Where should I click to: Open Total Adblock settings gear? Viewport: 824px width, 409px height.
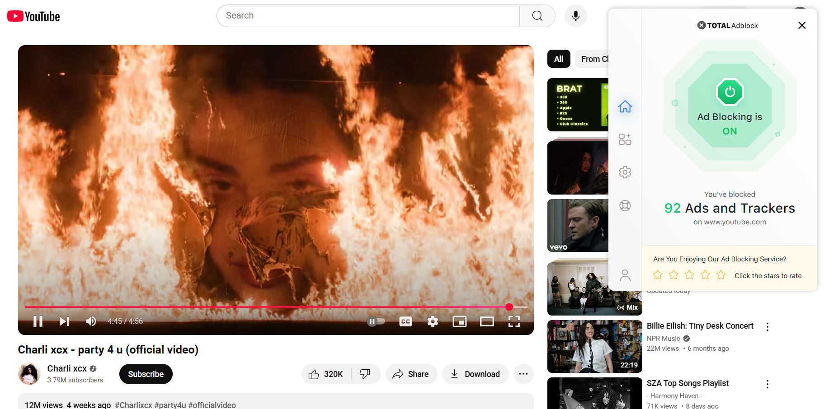pyautogui.click(x=625, y=172)
